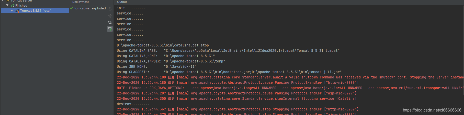Click the Using CLASSPATH output line
Image resolution: width=464 pixels, height=115 pixels.
(229, 72)
